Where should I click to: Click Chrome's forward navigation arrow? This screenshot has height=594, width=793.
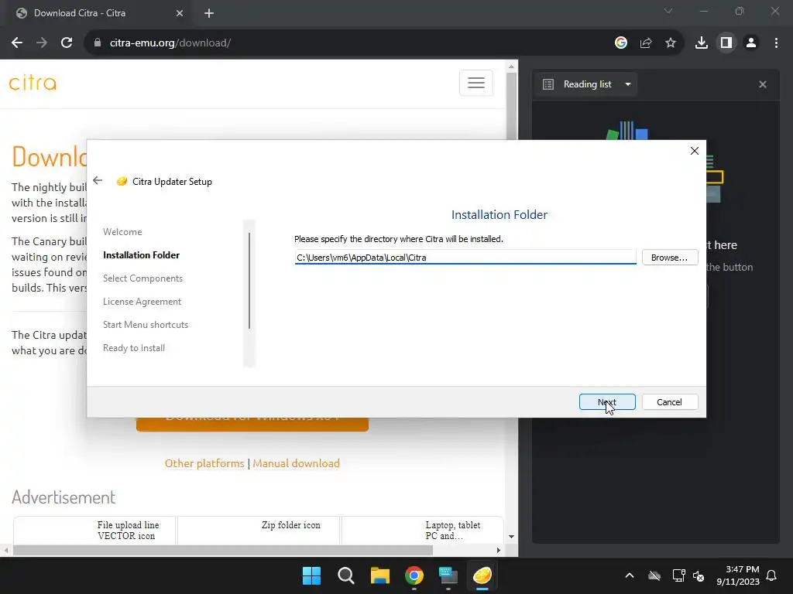[42, 43]
